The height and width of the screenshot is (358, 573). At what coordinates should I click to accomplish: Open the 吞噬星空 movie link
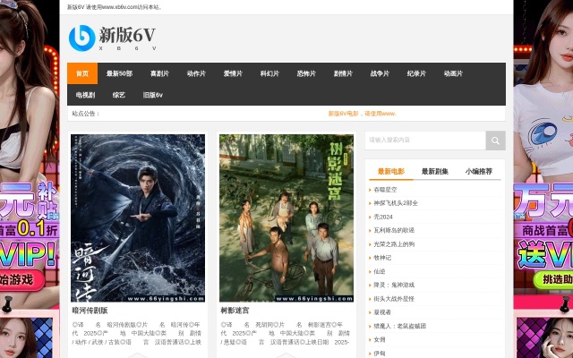[x=385, y=190]
